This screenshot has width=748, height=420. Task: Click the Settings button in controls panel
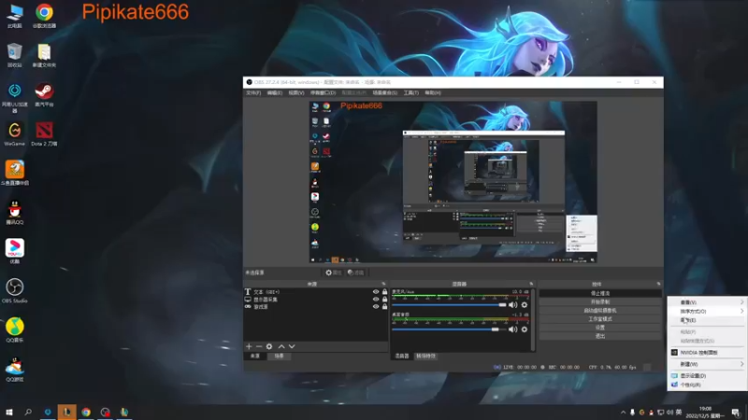click(600, 328)
